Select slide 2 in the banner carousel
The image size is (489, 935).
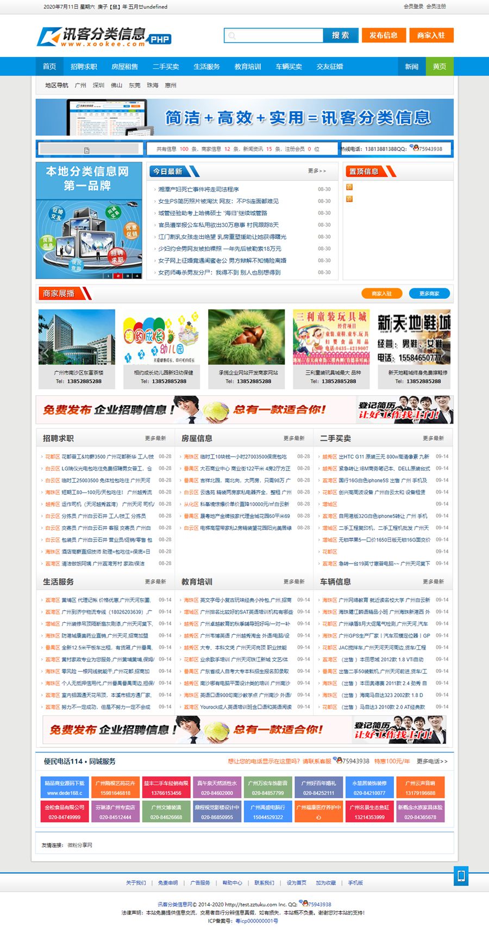[117, 276]
